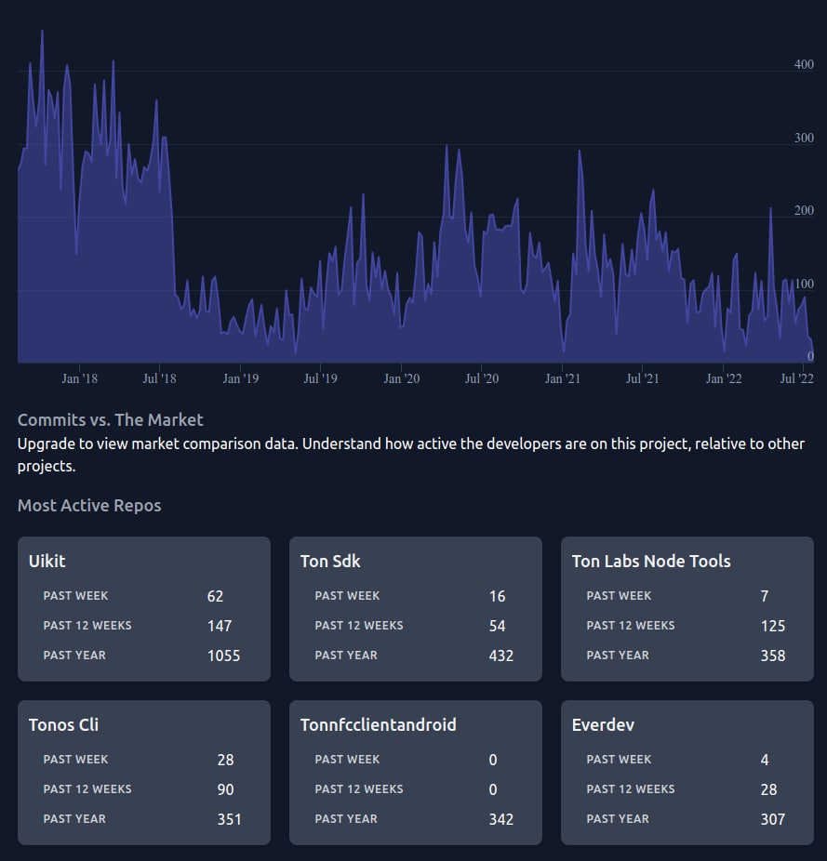Click the Tonos Cli repo heading
The width and height of the screenshot is (827, 861).
click(x=63, y=724)
